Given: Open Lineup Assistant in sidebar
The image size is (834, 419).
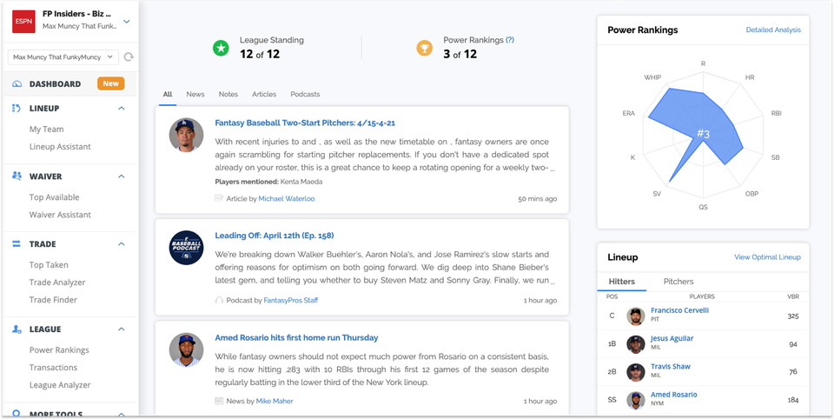Looking at the screenshot, I should tap(60, 146).
